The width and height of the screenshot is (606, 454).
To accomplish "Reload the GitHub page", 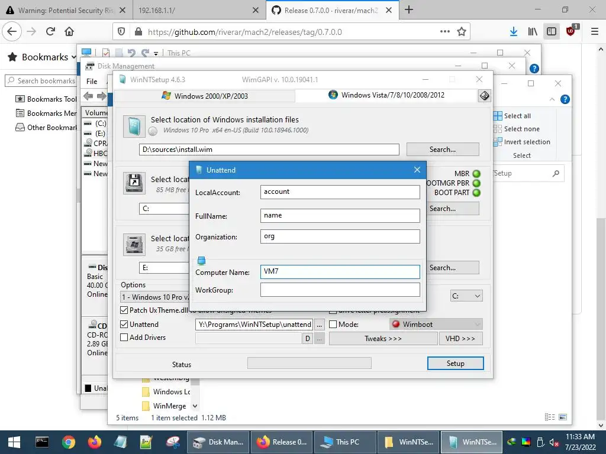I will 50,31.
